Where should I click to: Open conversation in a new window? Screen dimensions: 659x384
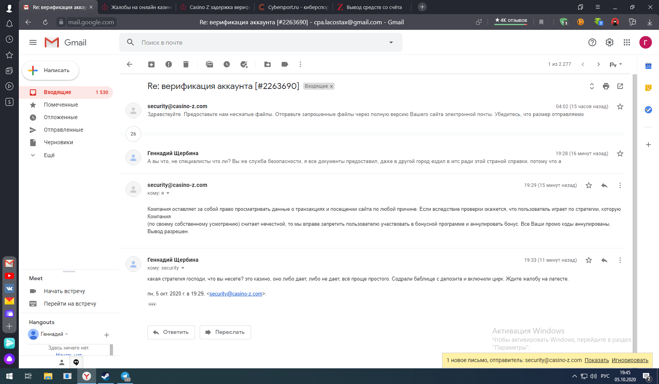coord(620,86)
